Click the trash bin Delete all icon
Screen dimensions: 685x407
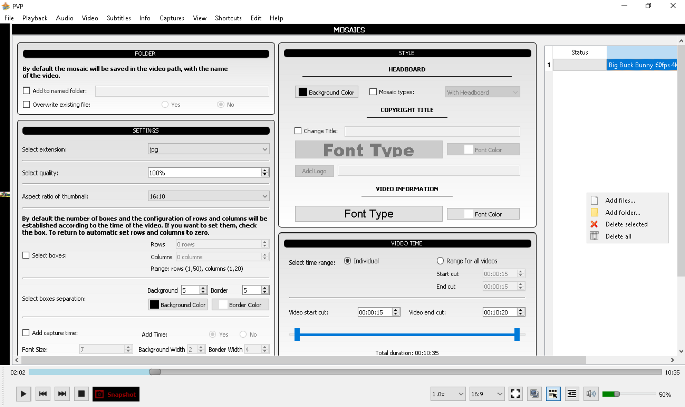point(594,236)
